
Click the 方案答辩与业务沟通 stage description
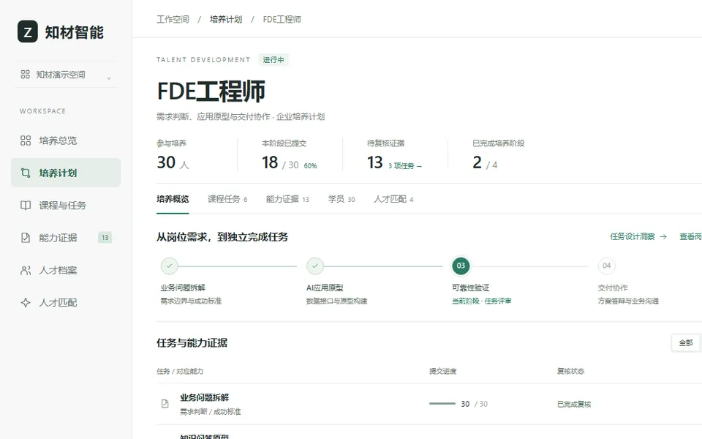[x=628, y=301]
